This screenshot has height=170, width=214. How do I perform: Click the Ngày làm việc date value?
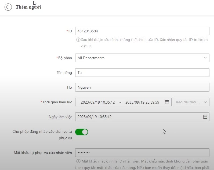(95, 117)
